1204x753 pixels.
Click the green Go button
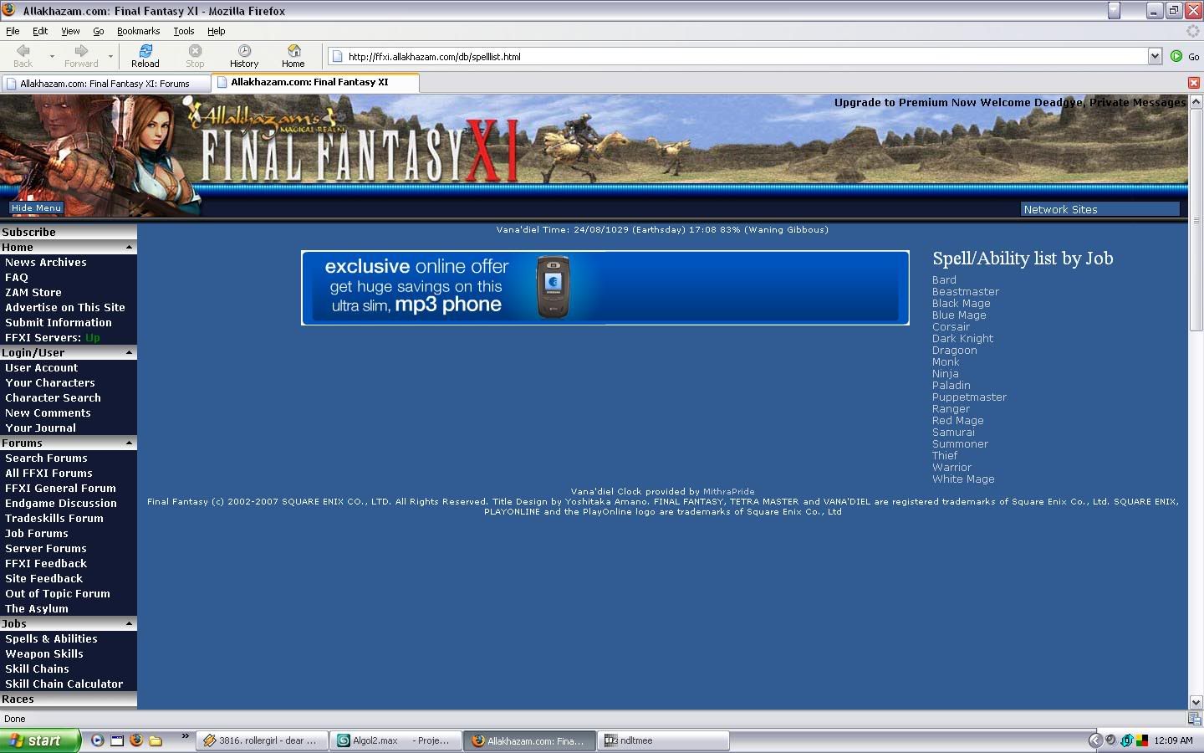tap(1185, 56)
